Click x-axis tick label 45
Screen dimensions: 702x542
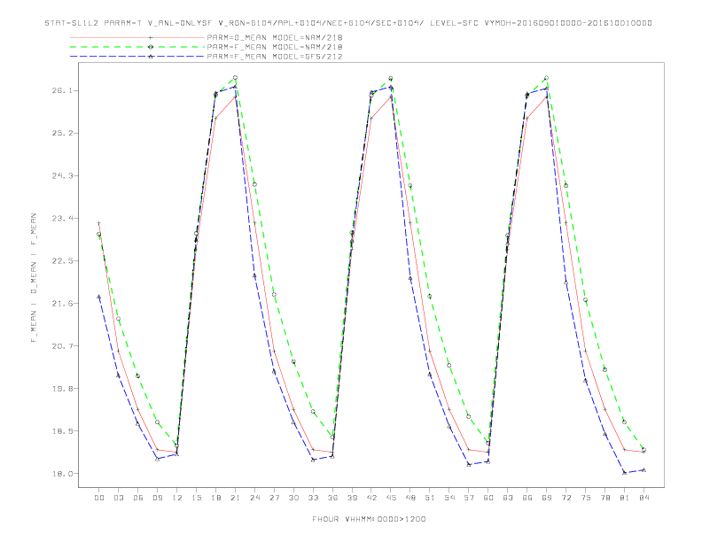click(391, 498)
